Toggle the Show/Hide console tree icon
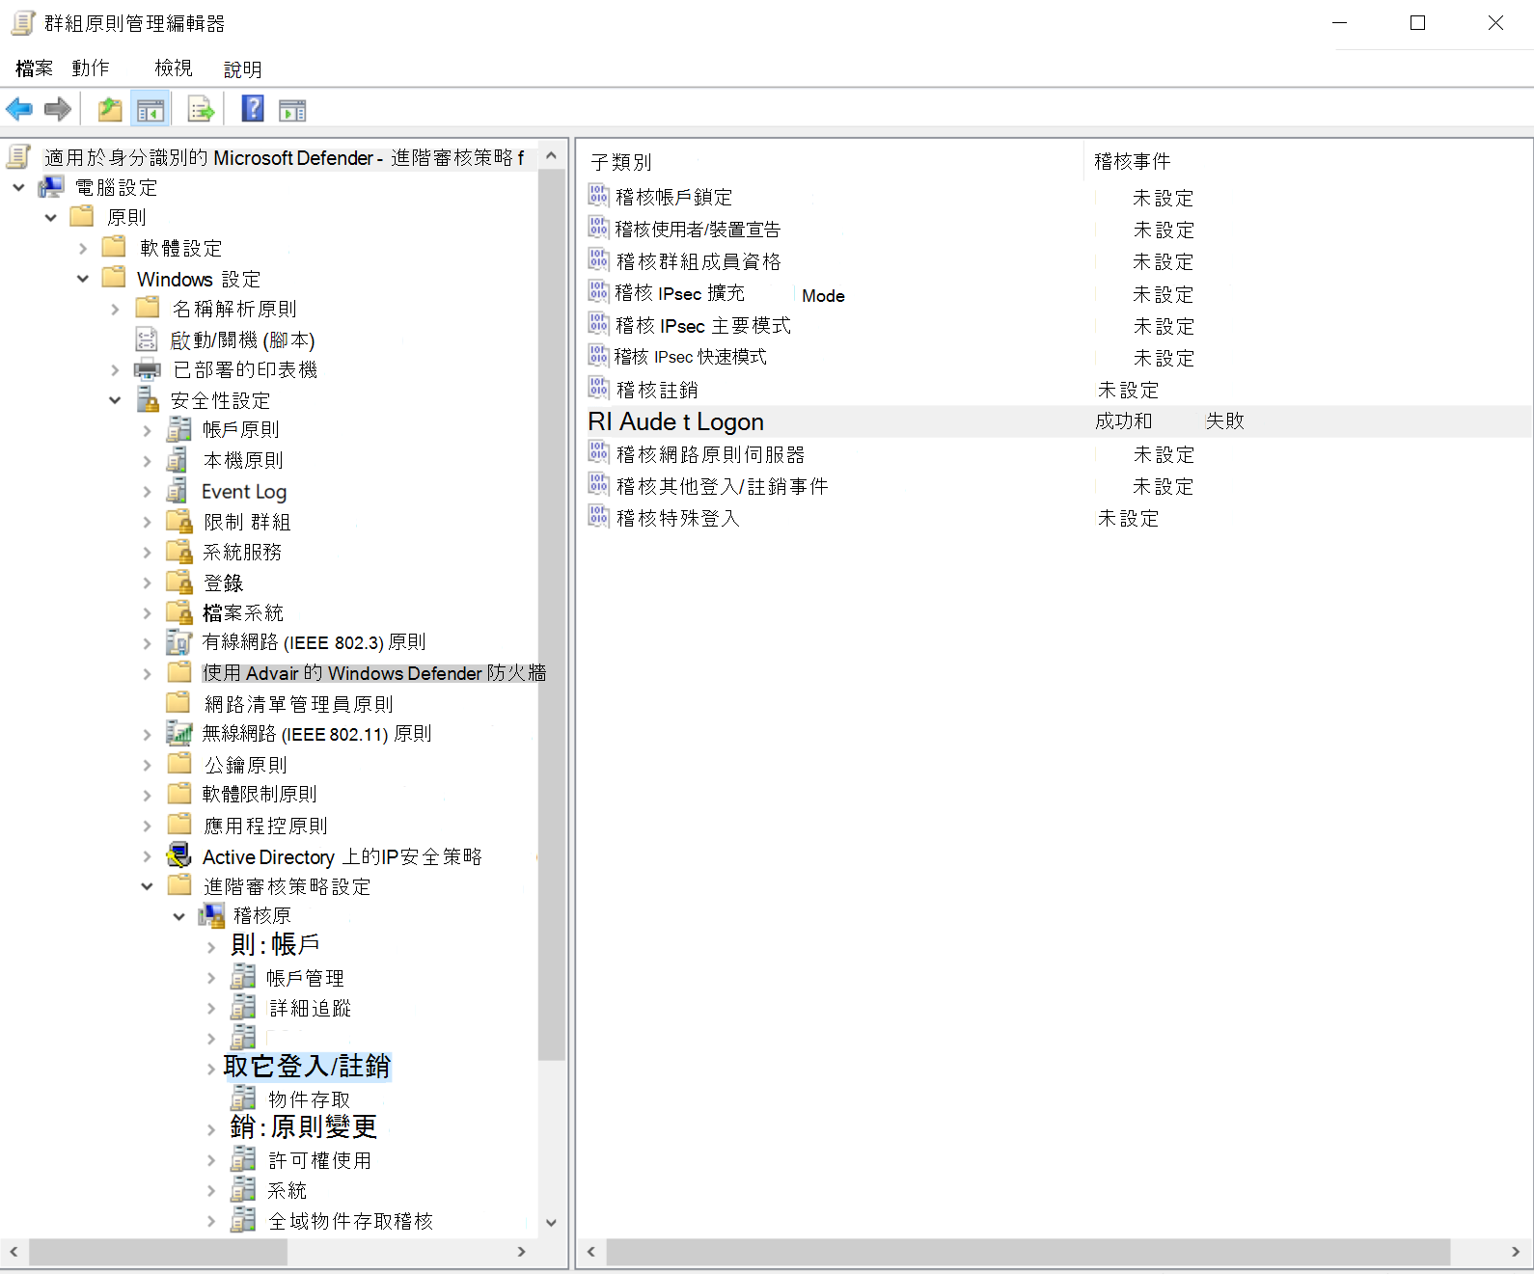Viewport: 1534px width, 1274px height. click(151, 110)
